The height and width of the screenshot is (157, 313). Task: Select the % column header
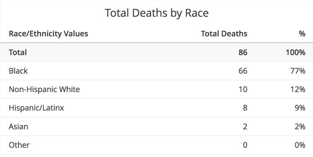pos(302,34)
